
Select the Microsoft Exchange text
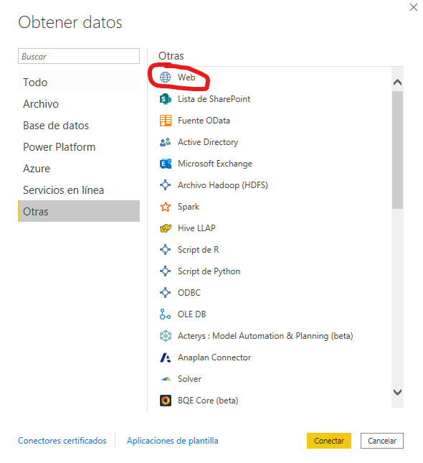(215, 164)
